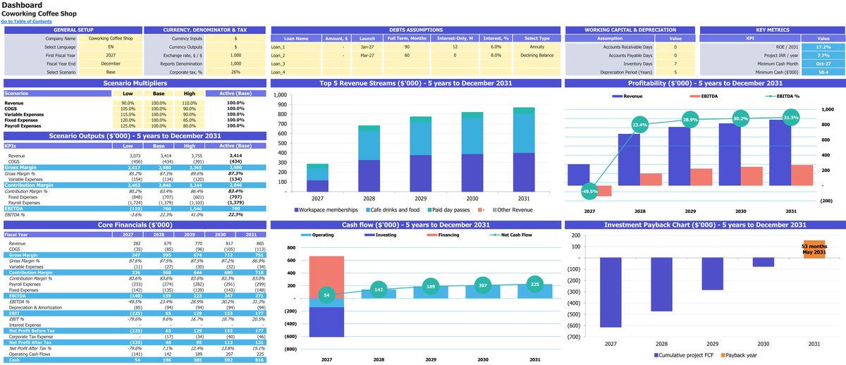Edit Loan_2 launch date Mar-27
Viewport: 846px width, 365px height.
(x=367, y=55)
